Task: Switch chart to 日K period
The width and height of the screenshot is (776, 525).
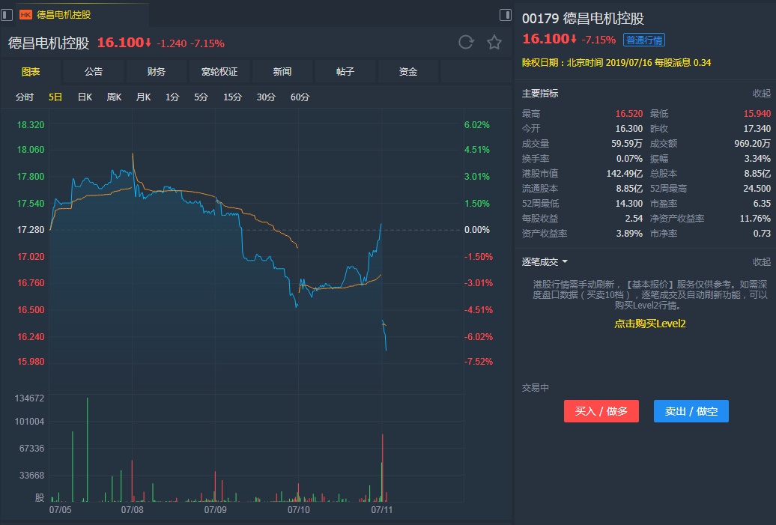Action: coord(85,97)
